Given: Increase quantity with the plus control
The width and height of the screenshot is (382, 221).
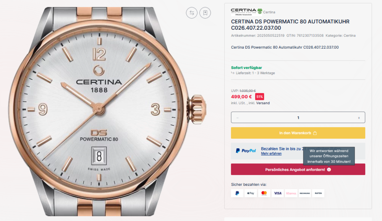Looking at the screenshot, I should coord(358,117).
